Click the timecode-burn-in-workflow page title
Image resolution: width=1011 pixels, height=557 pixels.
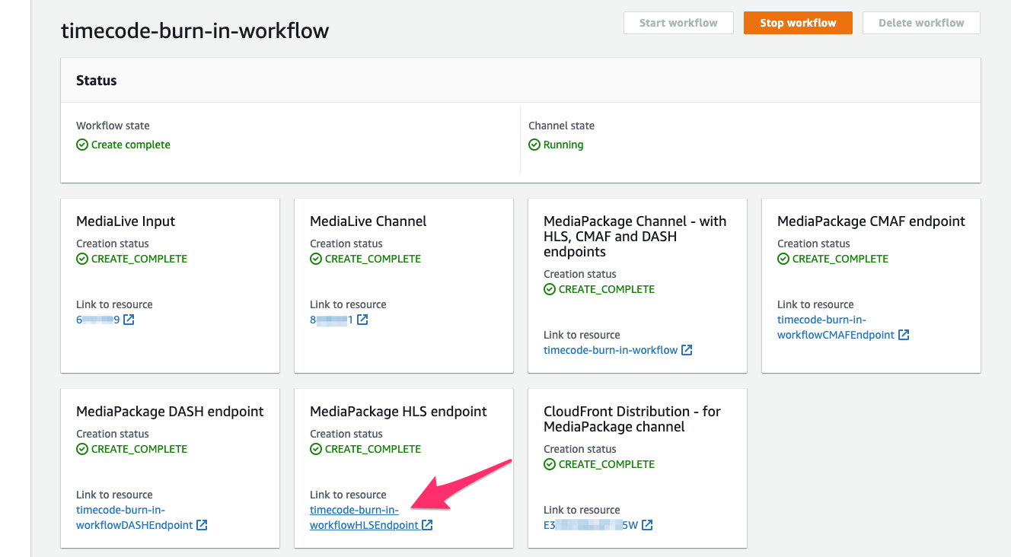195,30
